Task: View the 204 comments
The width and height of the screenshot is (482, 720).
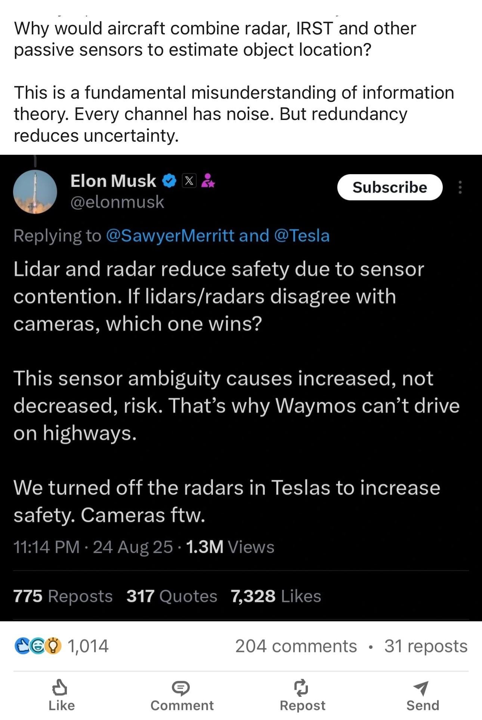Action: click(x=296, y=646)
